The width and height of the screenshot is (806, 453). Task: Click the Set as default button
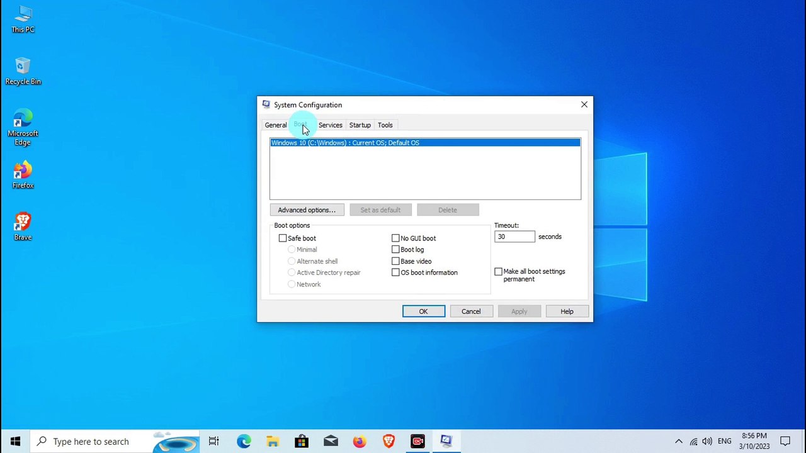tap(380, 210)
